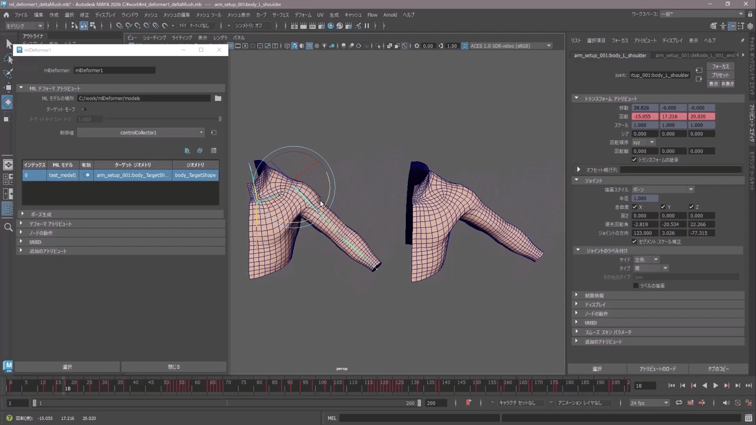The width and height of the screenshot is (756, 425).
Task: Click the snap to curve magnet icon
Action: [129, 26]
